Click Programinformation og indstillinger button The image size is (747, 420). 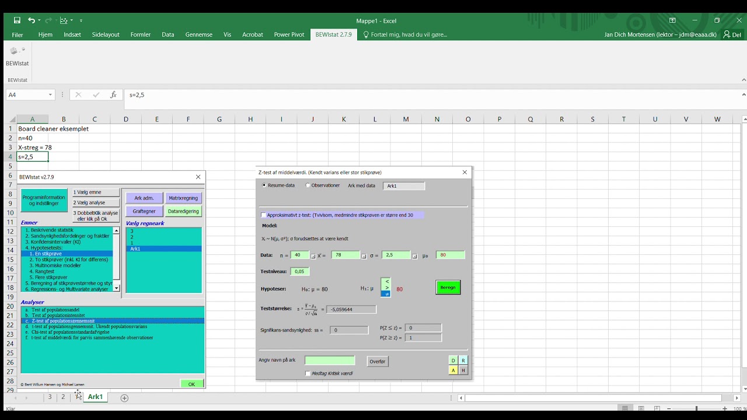44,201
